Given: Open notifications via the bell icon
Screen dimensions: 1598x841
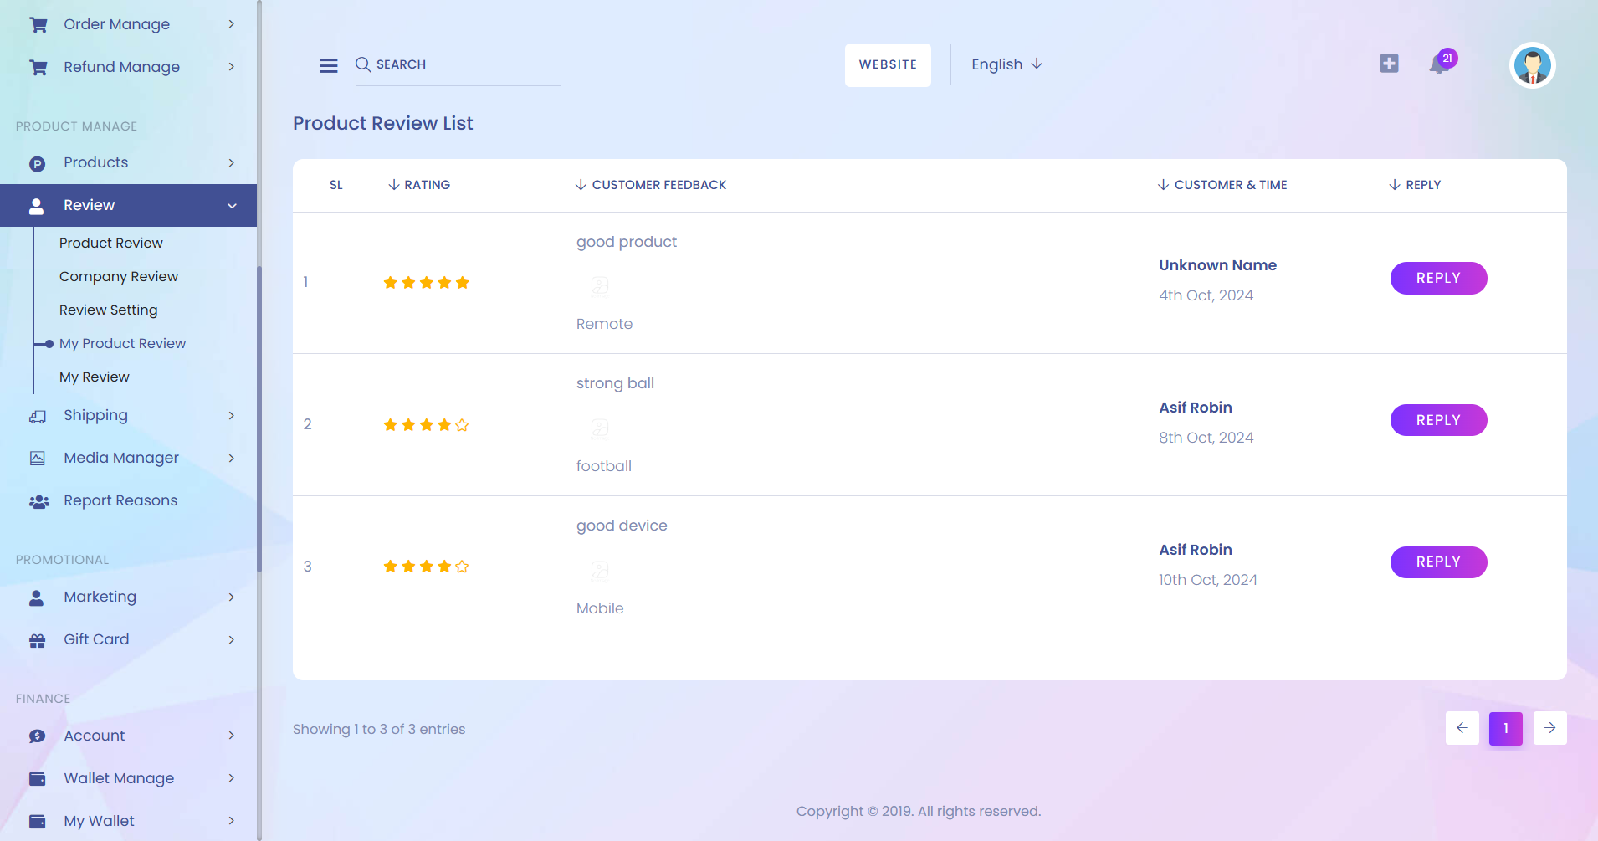Looking at the screenshot, I should pos(1438,65).
